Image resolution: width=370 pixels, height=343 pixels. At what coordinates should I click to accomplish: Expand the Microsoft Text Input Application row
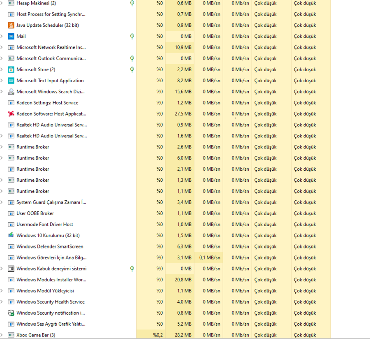click(x=2, y=81)
